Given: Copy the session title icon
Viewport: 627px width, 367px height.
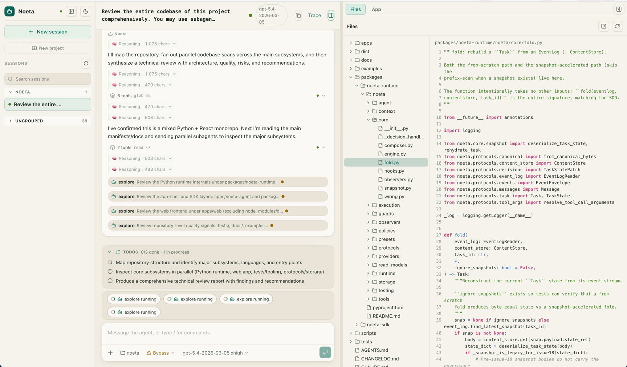Looking at the screenshot, I should (298, 15).
